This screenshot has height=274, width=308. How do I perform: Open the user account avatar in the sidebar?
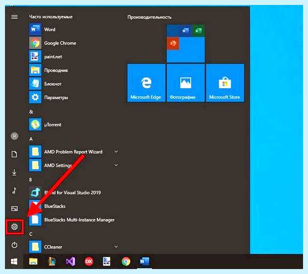coord(14,136)
